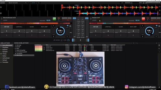Trigger hot cue pad 1 on deck 1
The height and width of the screenshot is (90, 161).
coord(7,31)
